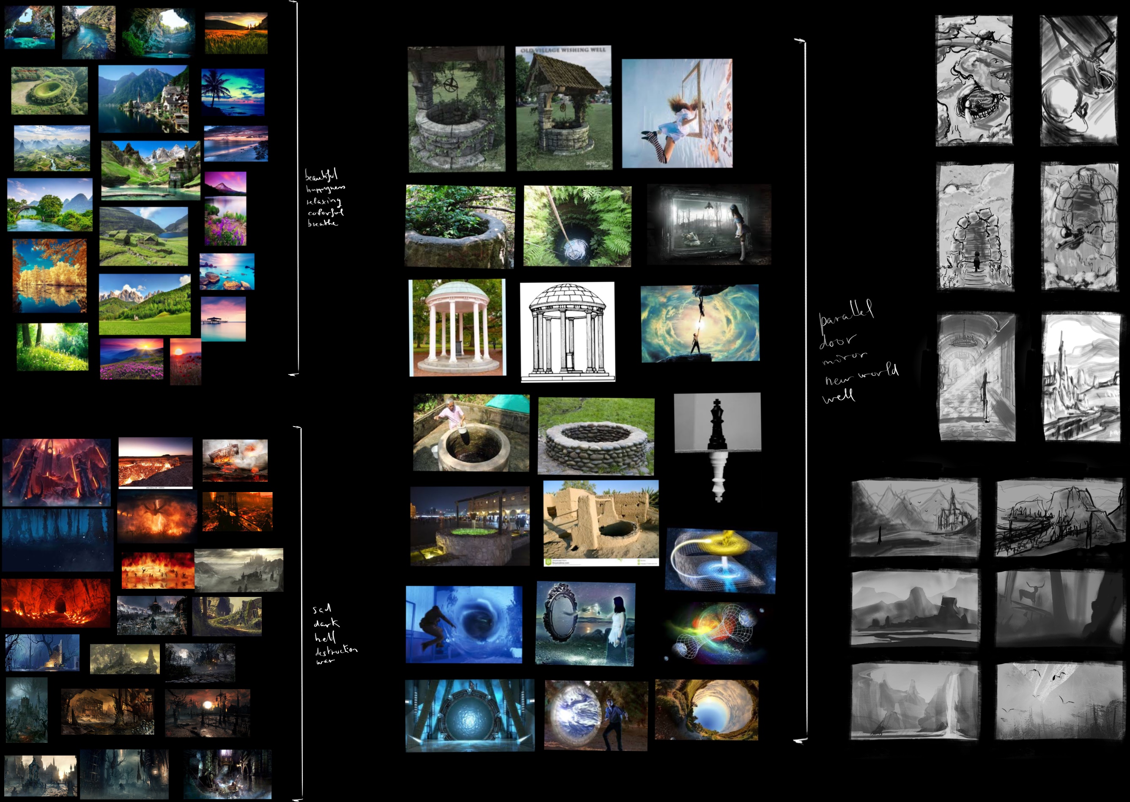Click the girl flying into picture frame
The height and width of the screenshot is (802, 1130).
pos(677,113)
